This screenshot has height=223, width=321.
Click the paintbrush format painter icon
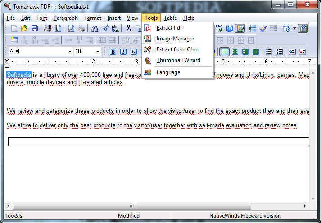point(263,28)
